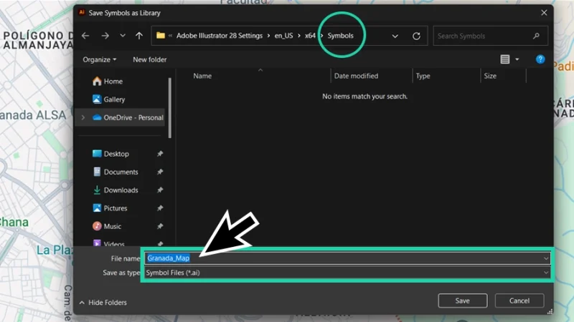Screen dimensions: 574x322
Task: Open the recent locations dropdown arrow
Action: pyautogui.click(x=123, y=36)
